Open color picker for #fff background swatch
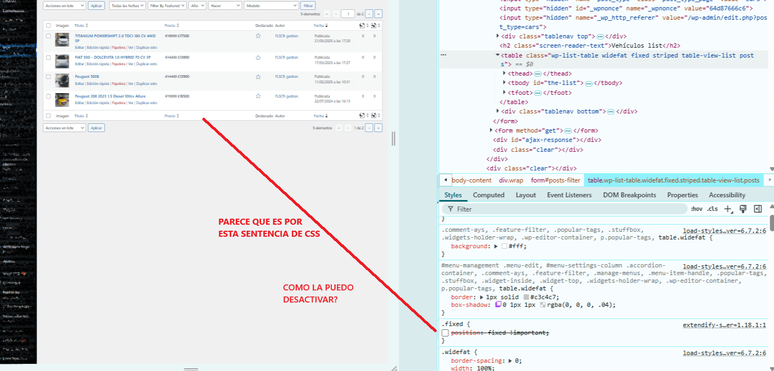The width and height of the screenshot is (774, 371). click(x=505, y=247)
